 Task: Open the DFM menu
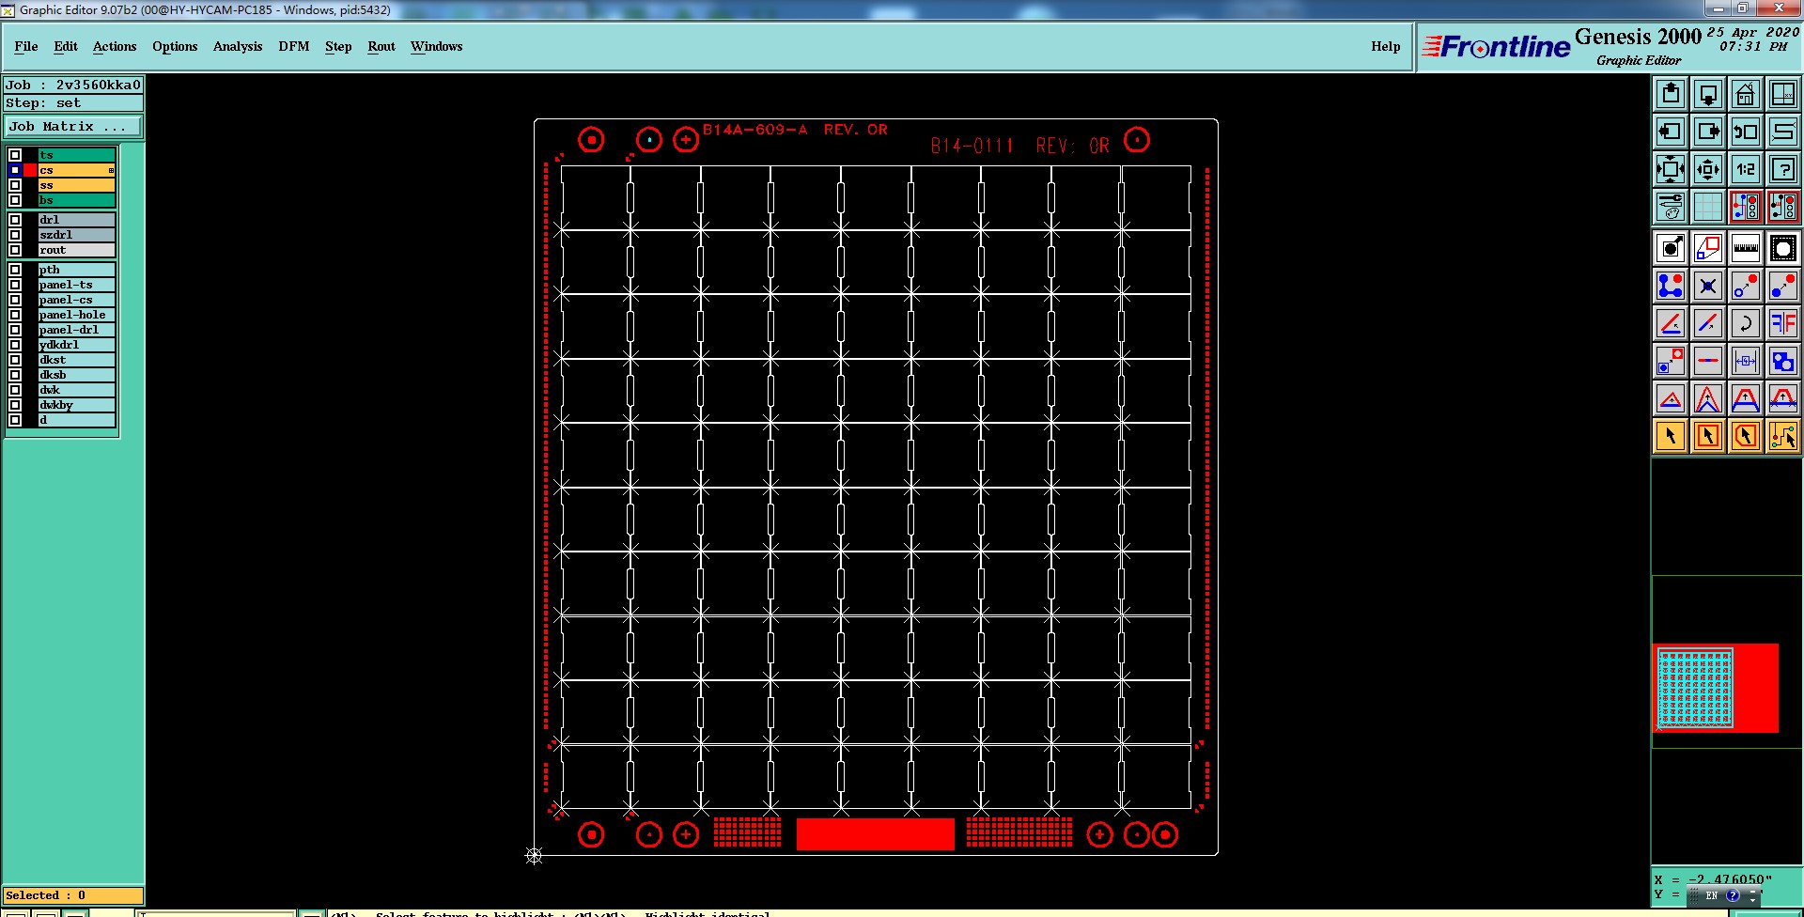(x=294, y=46)
